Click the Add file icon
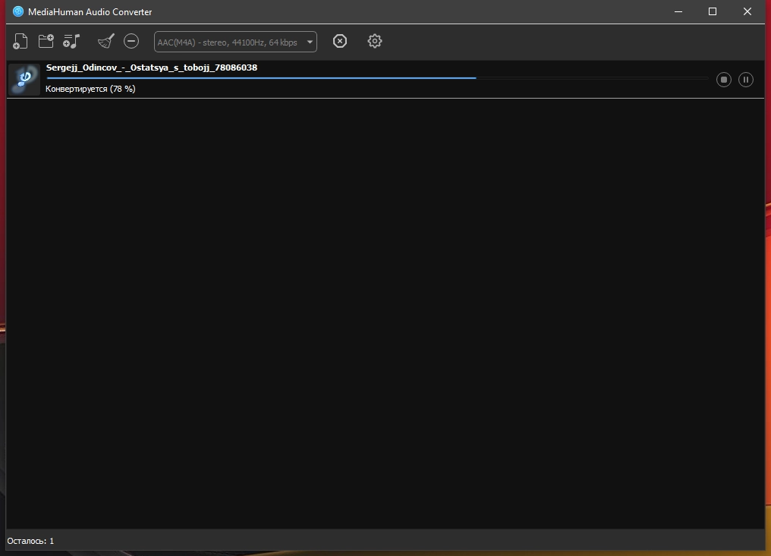Image resolution: width=771 pixels, height=556 pixels. 20,41
